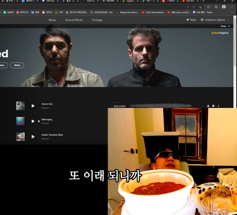Open the 푸르 bookmark

click(x=59, y=12)
